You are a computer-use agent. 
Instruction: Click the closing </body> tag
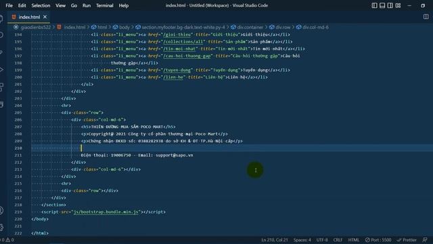40,219
